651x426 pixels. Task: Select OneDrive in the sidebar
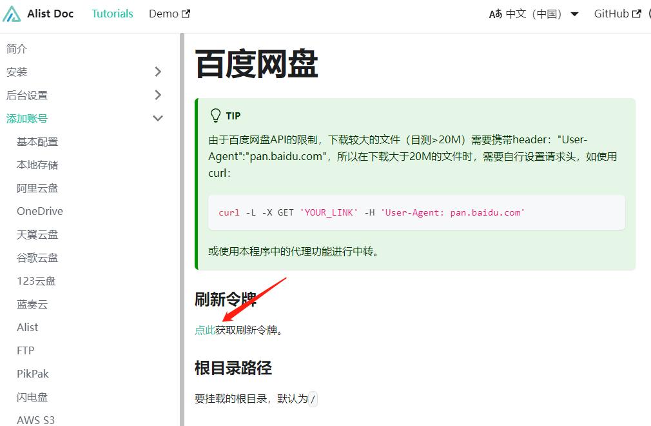[x=40, y=211]
